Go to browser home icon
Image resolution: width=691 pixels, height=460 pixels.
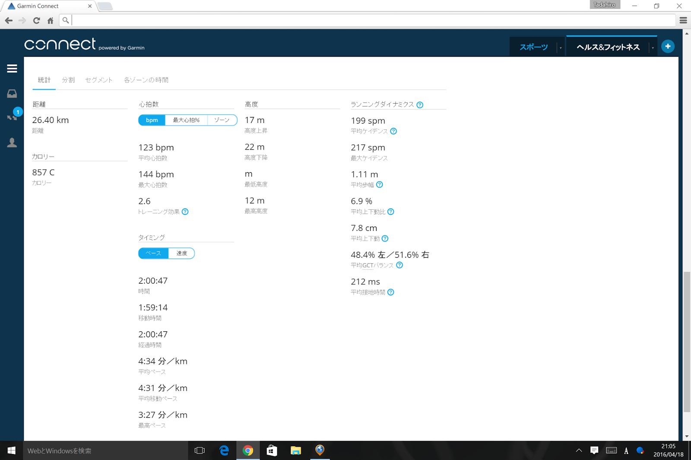51,20
